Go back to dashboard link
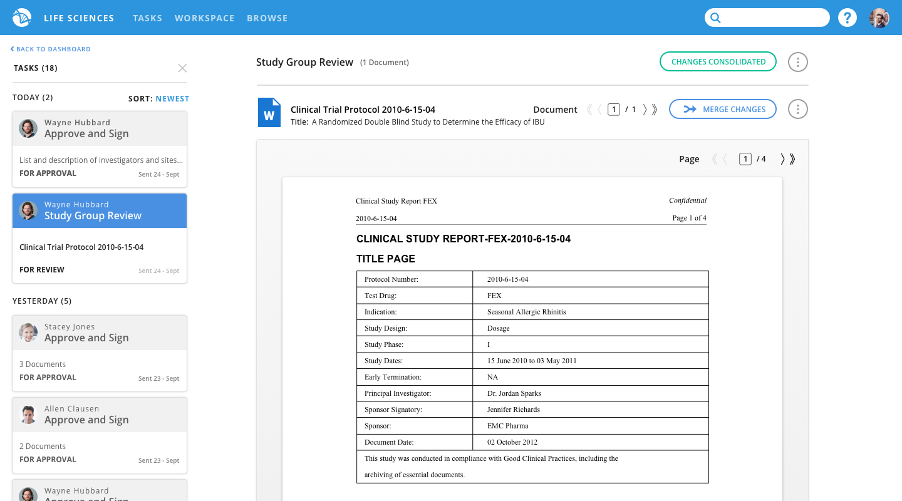 (x=51, y=49)
